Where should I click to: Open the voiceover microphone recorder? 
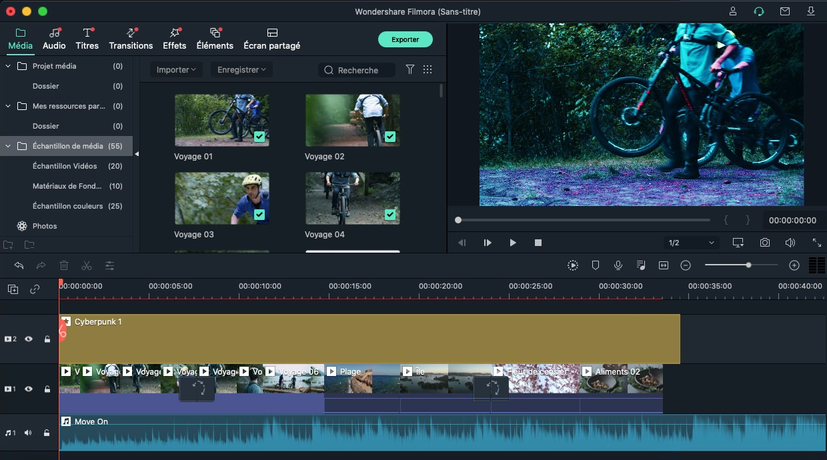pyautogui.click(x=618, y=265)
